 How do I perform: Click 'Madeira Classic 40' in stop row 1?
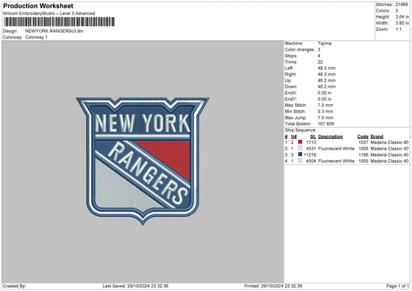(x=389, y=142)
